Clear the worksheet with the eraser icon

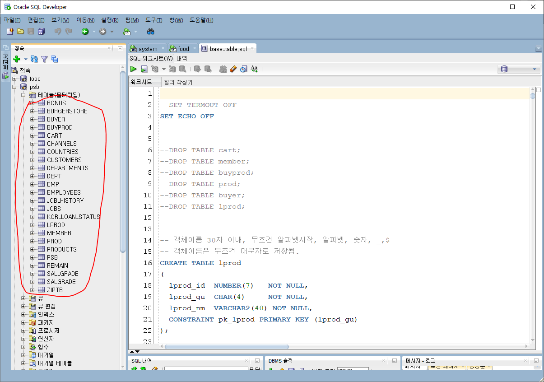coord(233,69)
